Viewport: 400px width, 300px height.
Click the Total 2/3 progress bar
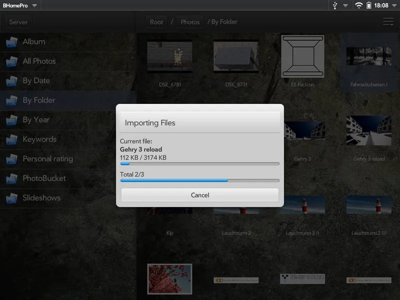tap(199, 180)
